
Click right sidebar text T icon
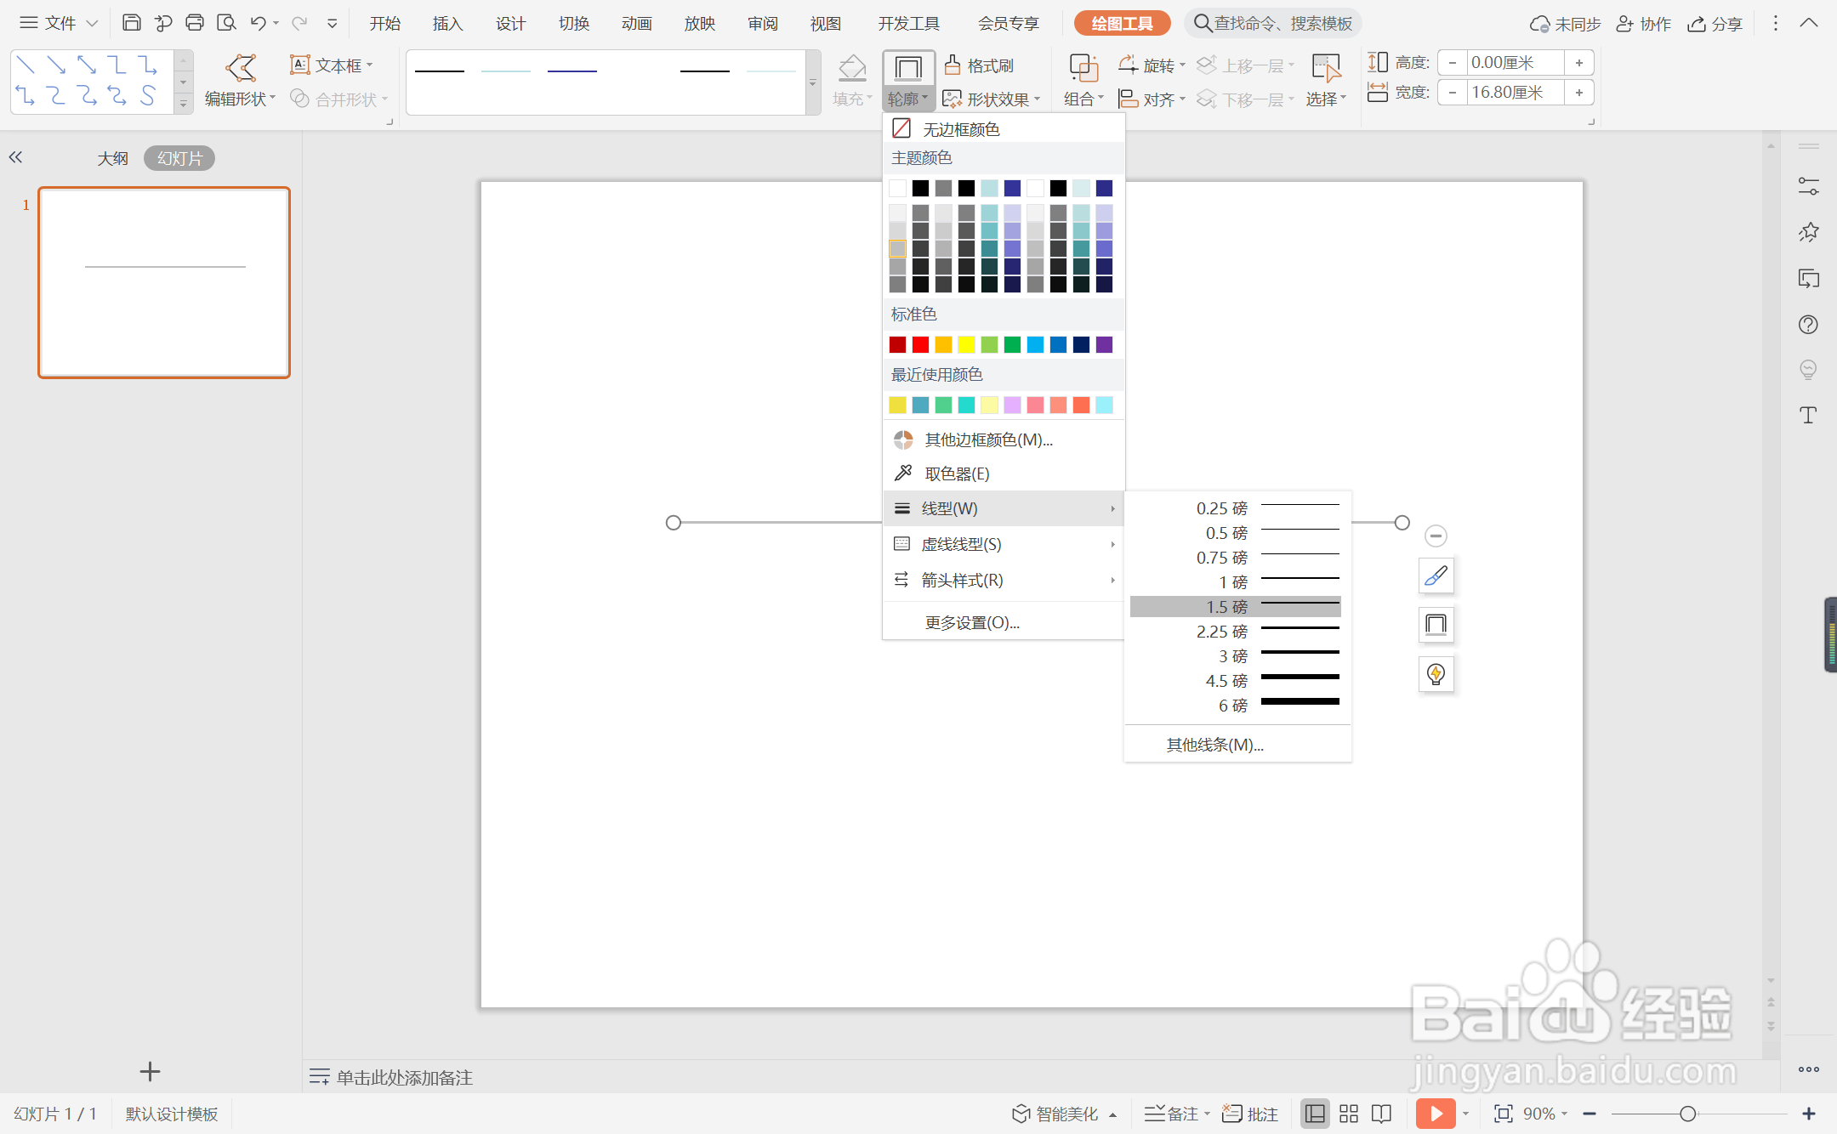tap(1808, 415)
